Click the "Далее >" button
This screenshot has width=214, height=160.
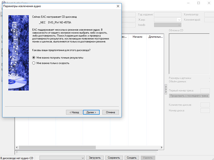pyautogui.click(x=91, y=112)
